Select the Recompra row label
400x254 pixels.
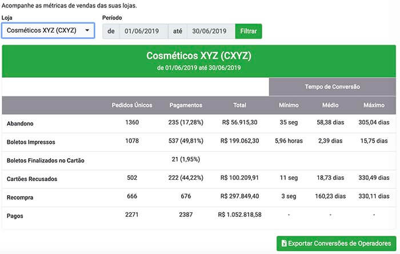click(20, 197)
